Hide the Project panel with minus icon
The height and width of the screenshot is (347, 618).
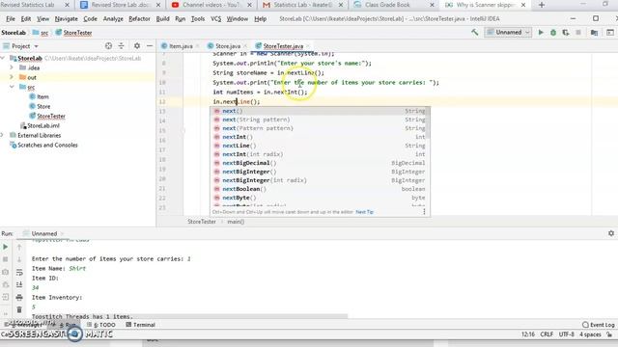coord(150,46)
